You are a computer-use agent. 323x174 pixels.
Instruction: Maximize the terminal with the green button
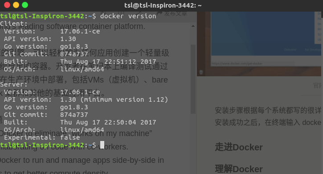point(25,5)
